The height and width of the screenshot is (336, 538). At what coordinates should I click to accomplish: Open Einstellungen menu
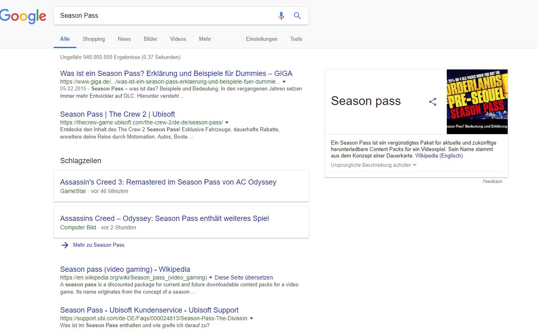262,39
